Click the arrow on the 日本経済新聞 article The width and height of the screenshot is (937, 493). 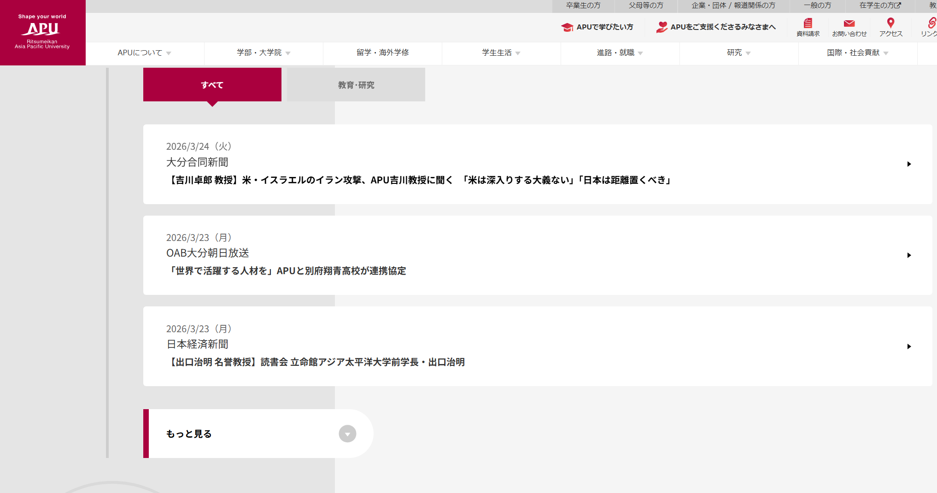pos(909,346)
